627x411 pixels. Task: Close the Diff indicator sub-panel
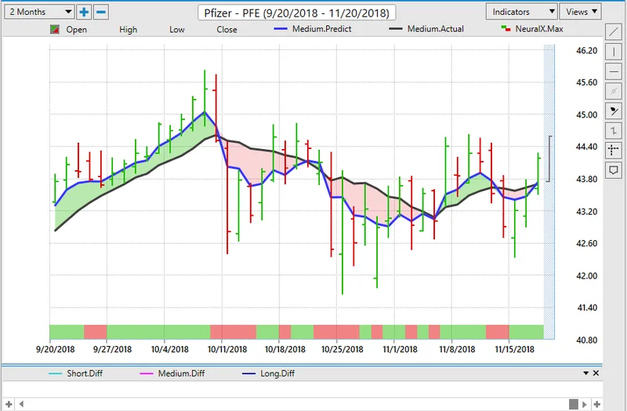(596, 373)
